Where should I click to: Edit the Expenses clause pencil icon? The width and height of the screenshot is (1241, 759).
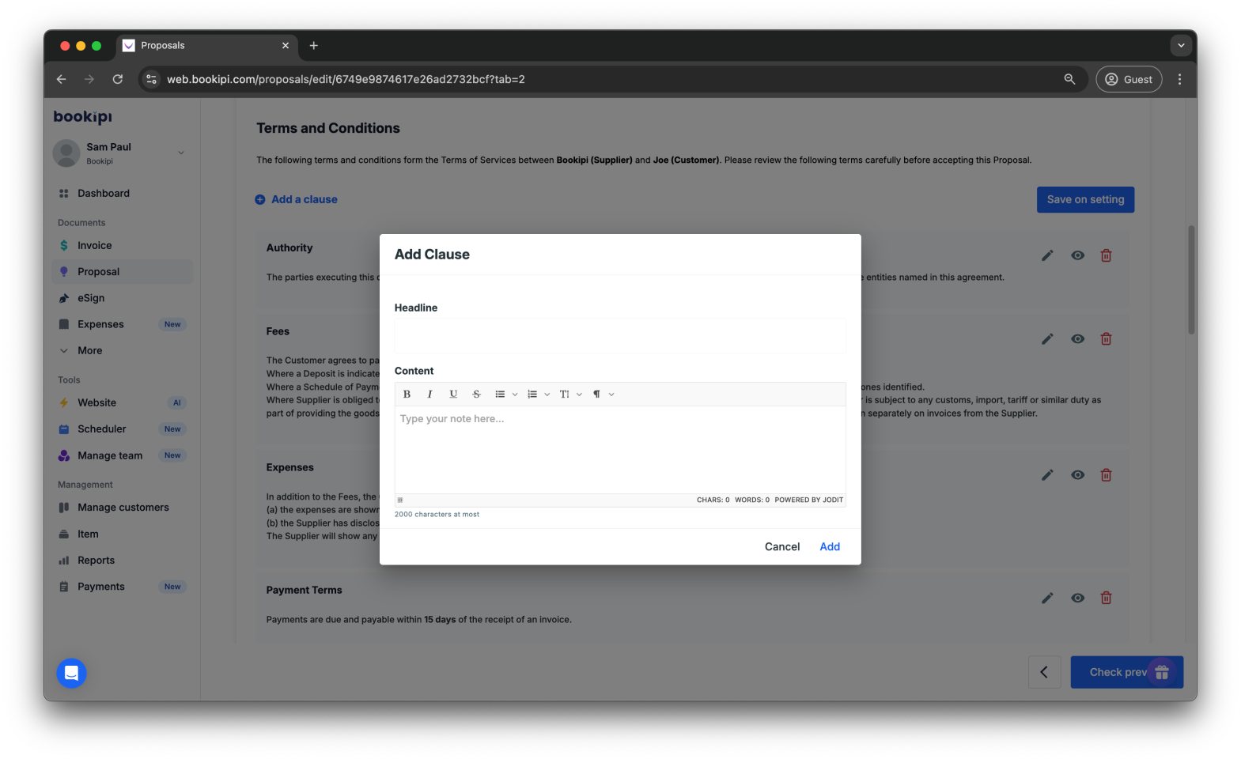tap(1047, 475)
